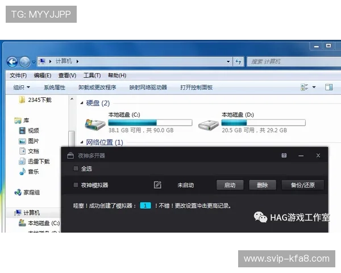Click the text 38.1 GB 可用，共 90.0 GB
341x273 pixels.
point(141,130)
